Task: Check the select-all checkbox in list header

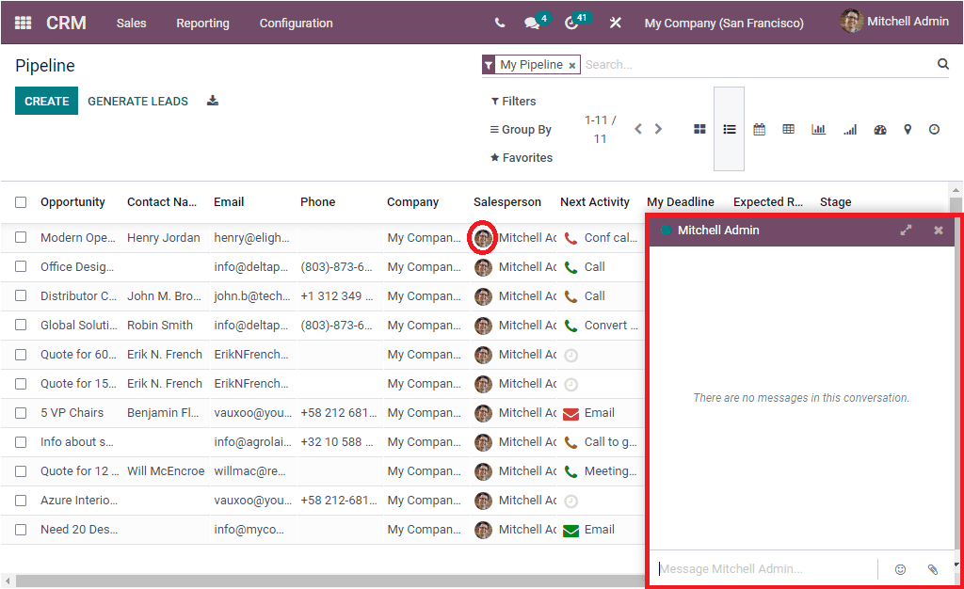Action: coord(21,201)
